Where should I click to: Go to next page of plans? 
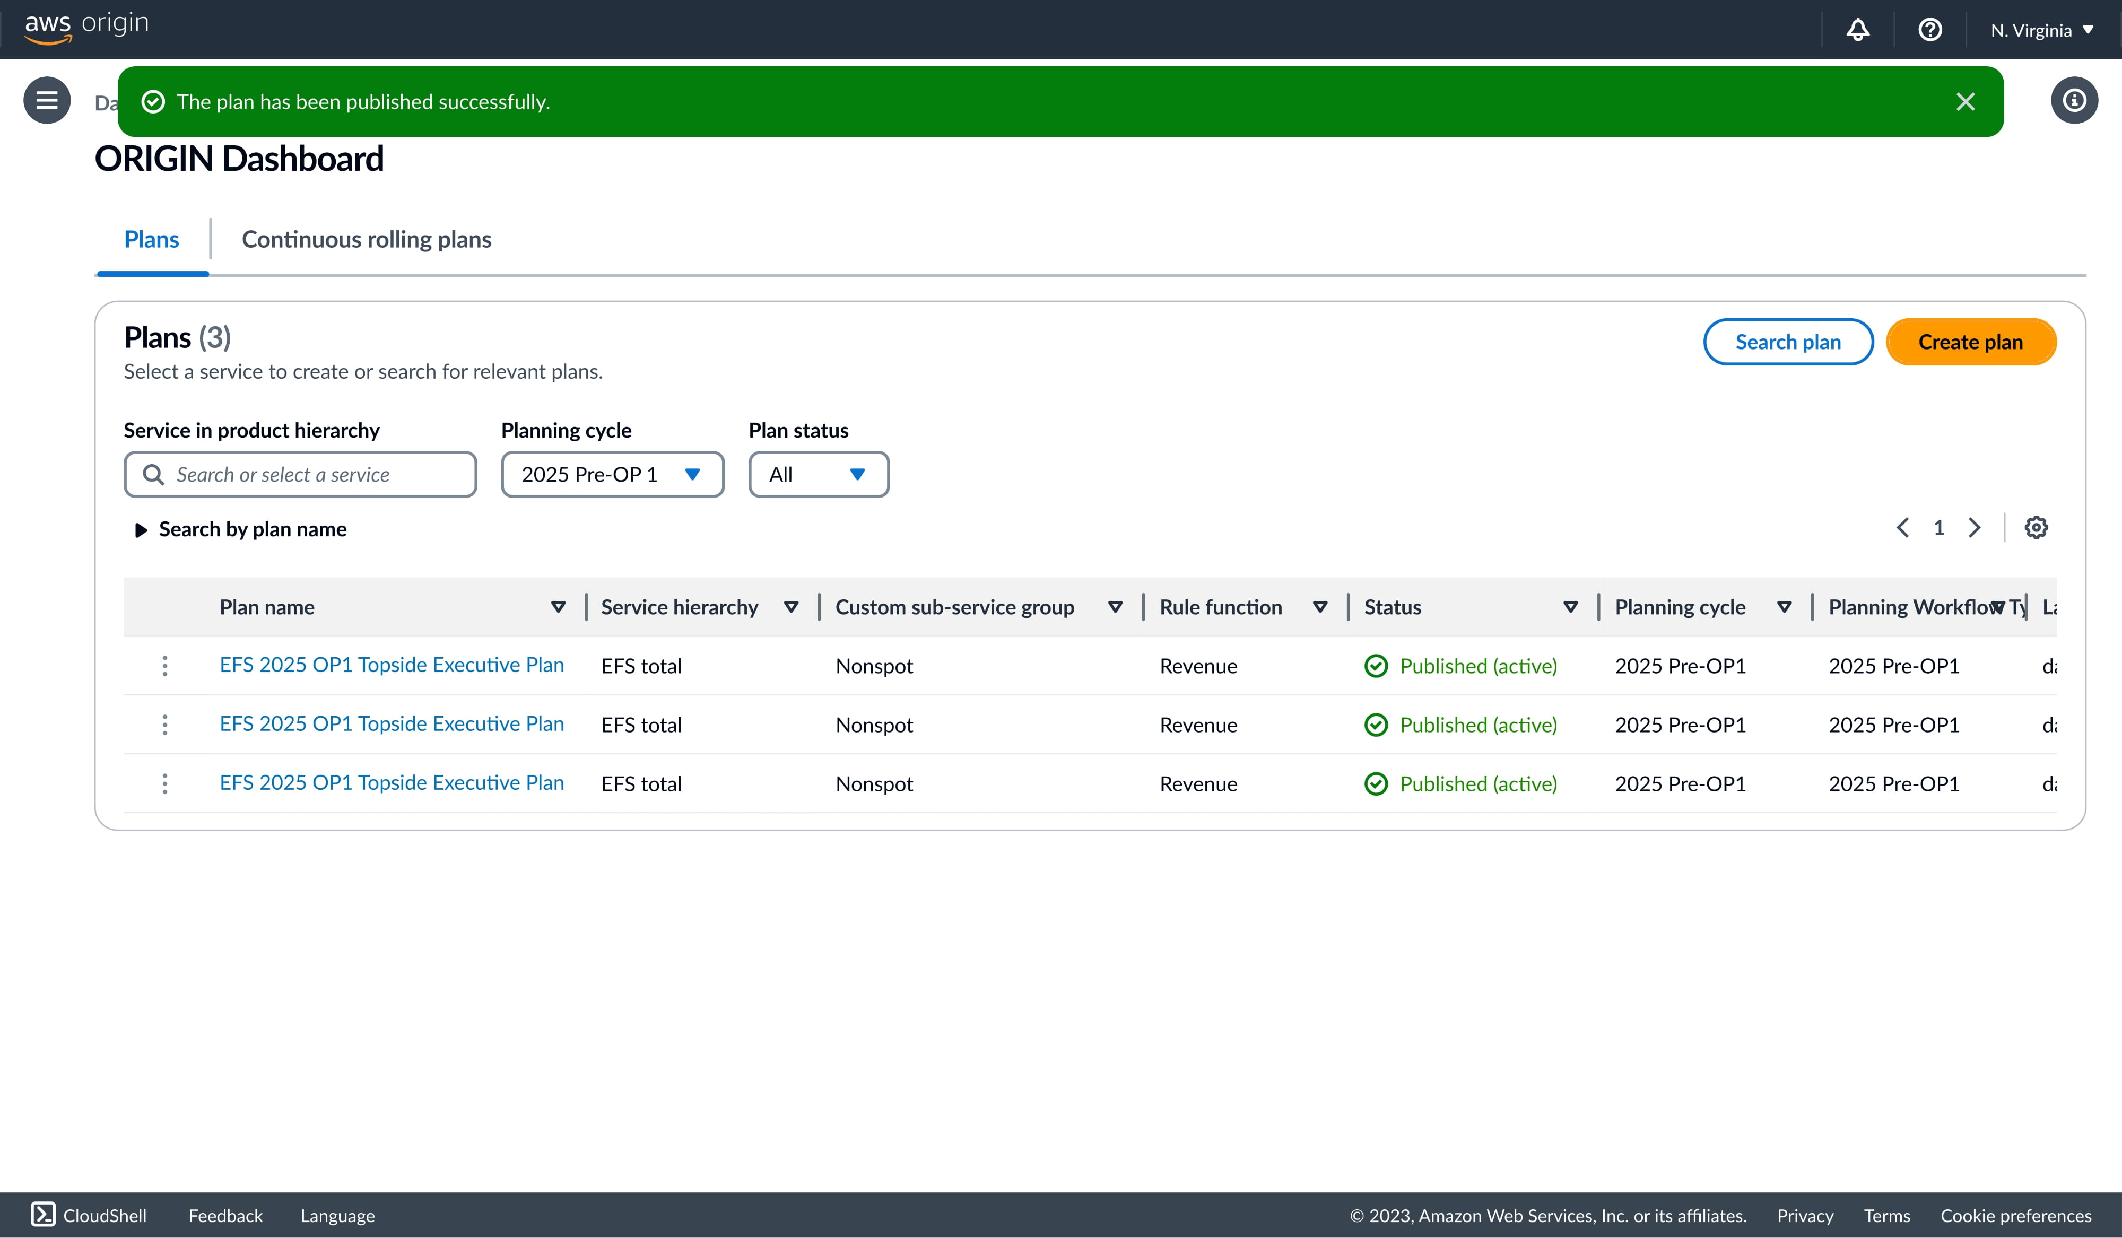tap(1974, 528)
